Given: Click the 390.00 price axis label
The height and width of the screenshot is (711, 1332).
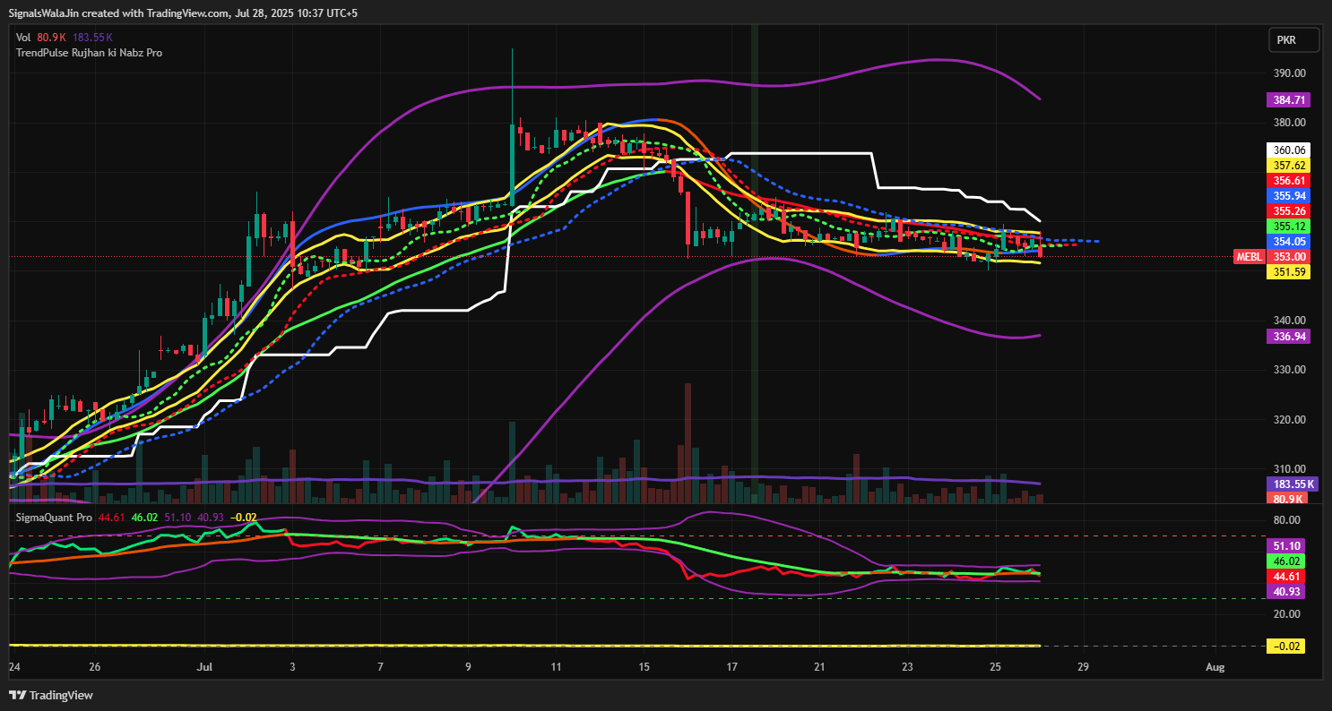Looking at the screenshot, I should (x=1289, y=73).
